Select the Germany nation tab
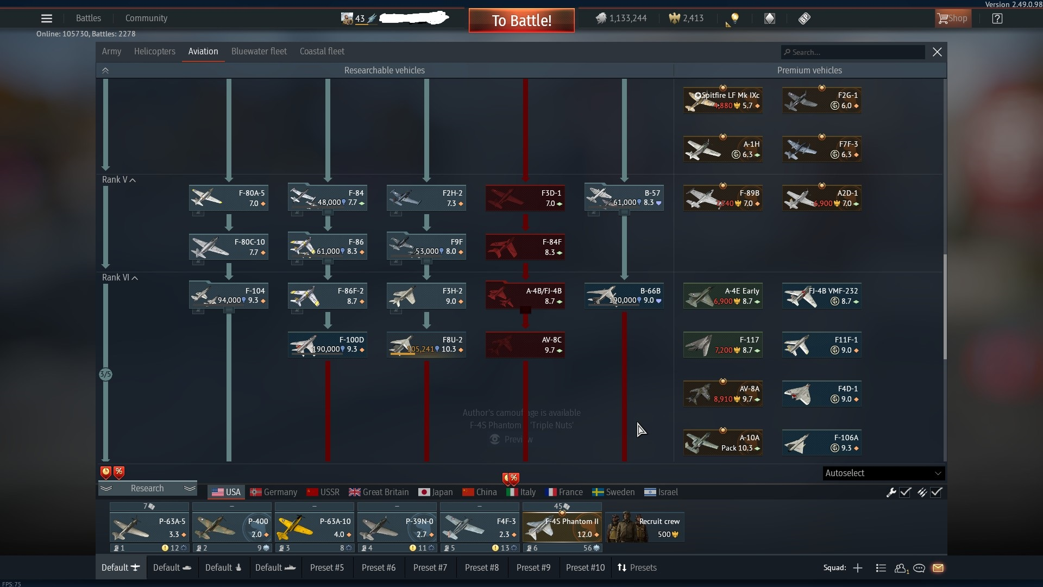1043x587 pixels. (x=274, y=492)
